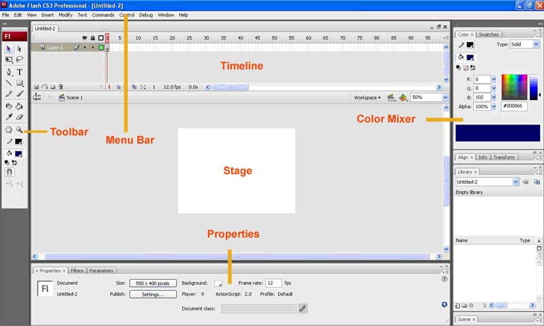Click Black and White in Tools panel
544x326 pixels.
[7, 163]
